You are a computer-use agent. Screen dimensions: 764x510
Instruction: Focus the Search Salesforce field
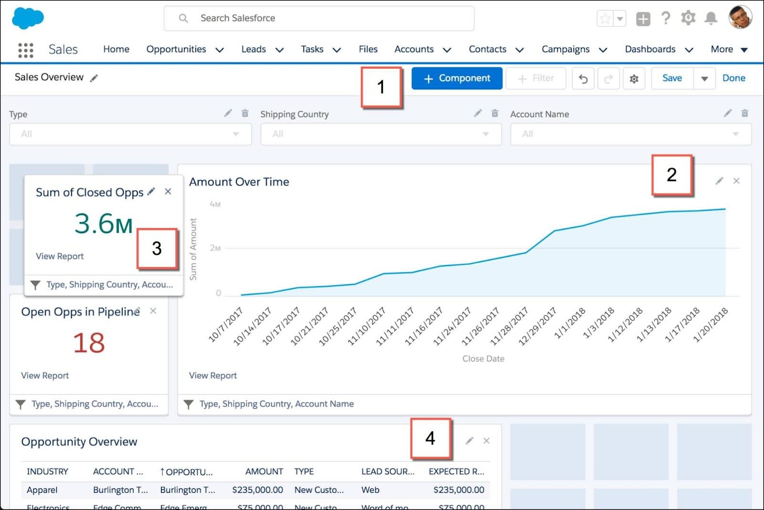click(319, 18)
